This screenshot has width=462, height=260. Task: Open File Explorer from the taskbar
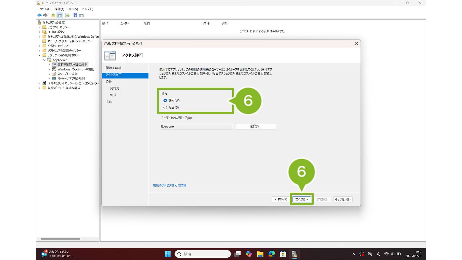click(260, 254)
